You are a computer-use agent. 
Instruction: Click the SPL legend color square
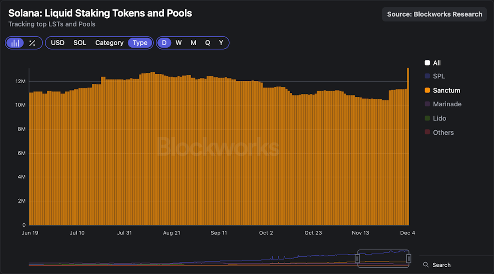tap(427, 76)
